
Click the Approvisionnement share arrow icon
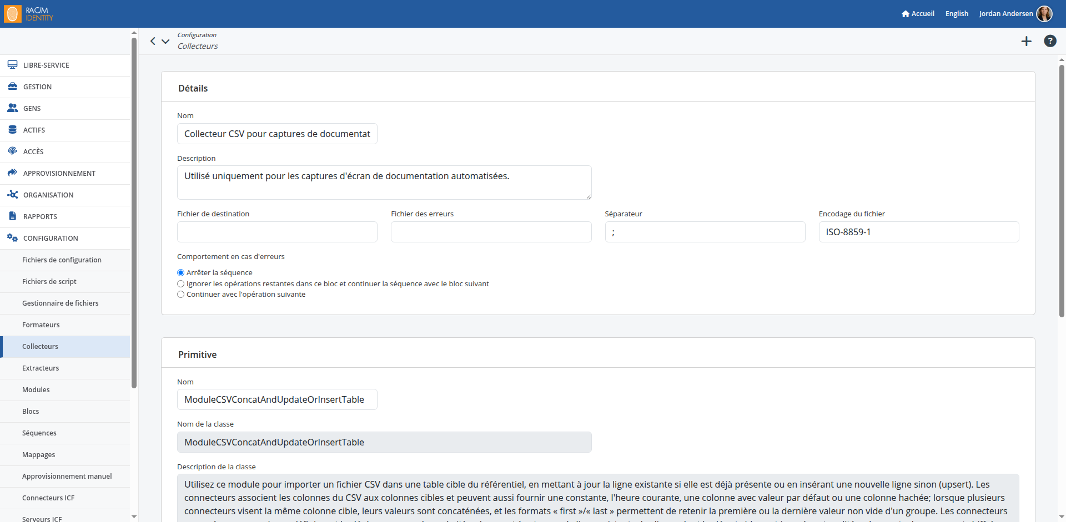[x=12, y=173]
